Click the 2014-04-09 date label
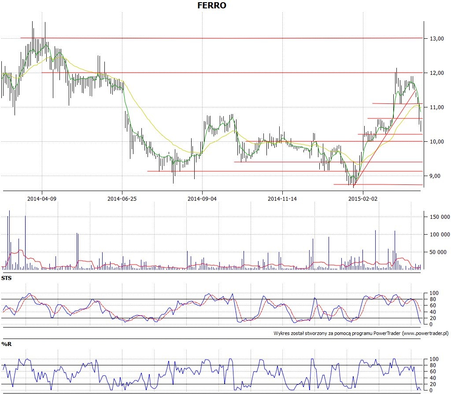This screenshot has height=394, width=451. [42, 199]
